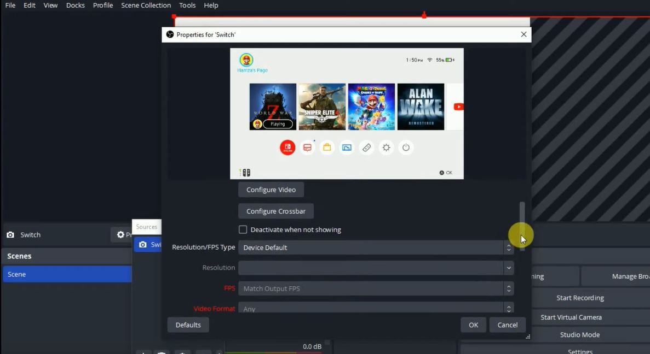Viewport: 650px width, 354px height.
Task: Open the View menu
Action: point(50,5)
